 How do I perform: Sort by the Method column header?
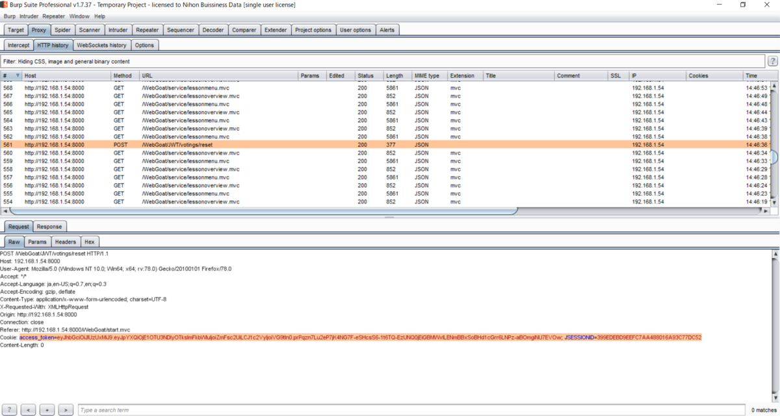pyautogui.click(x=125, y=76)
